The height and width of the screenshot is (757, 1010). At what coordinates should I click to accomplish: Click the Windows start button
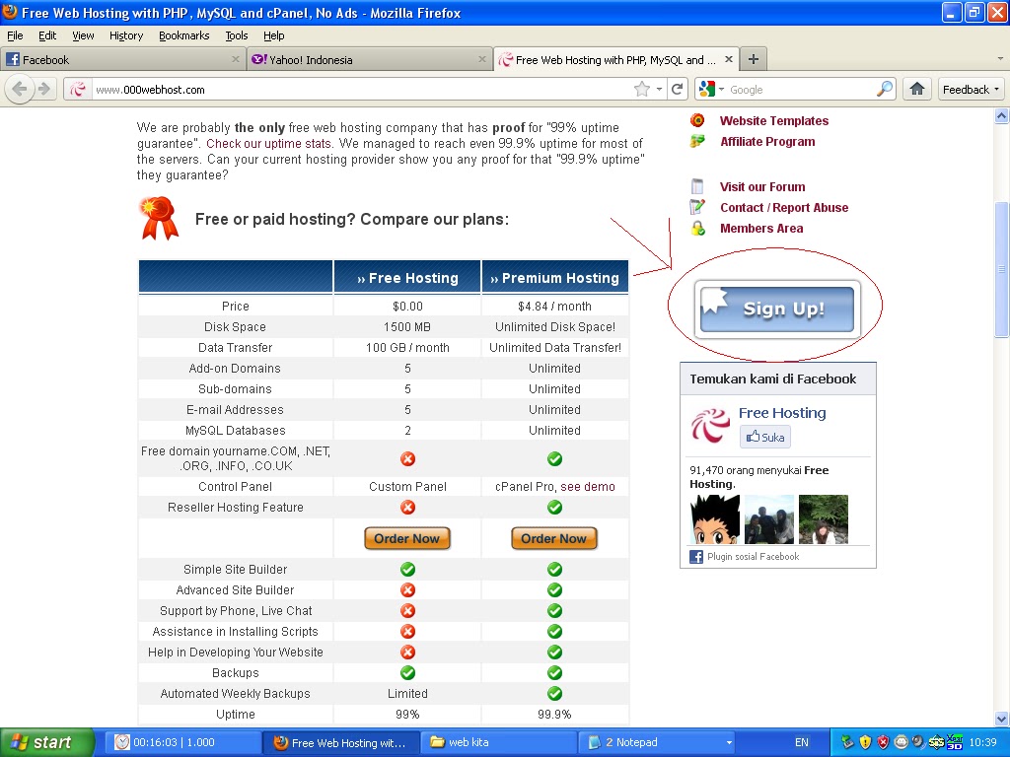(x=47, y=742)
